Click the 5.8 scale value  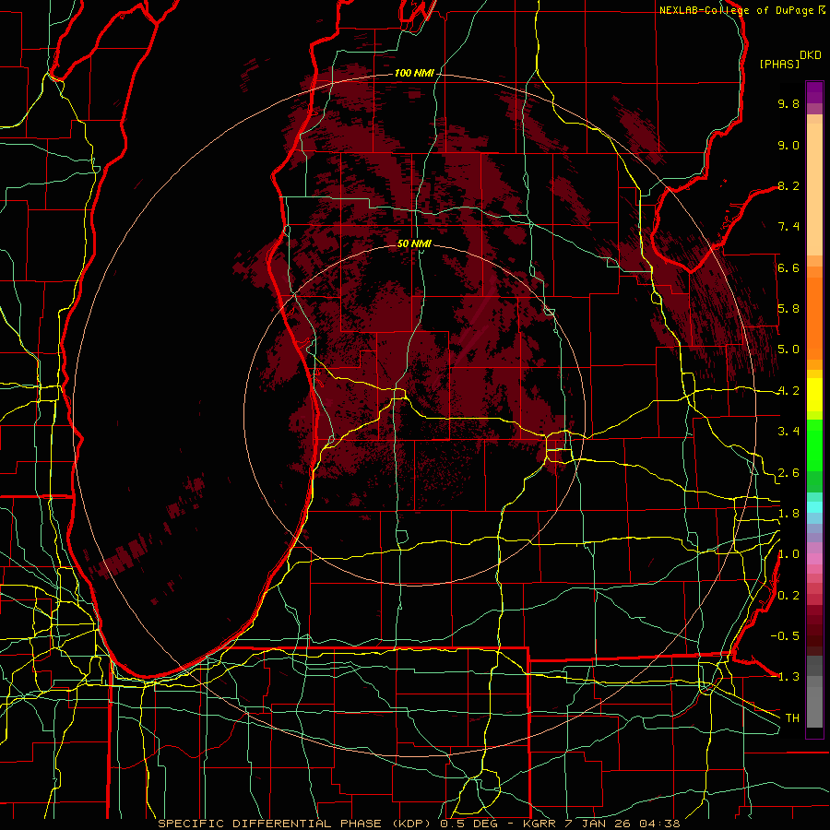788,309
